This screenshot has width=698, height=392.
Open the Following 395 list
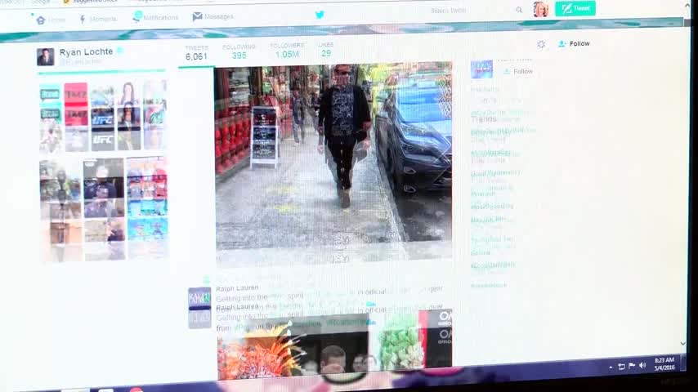239,52
